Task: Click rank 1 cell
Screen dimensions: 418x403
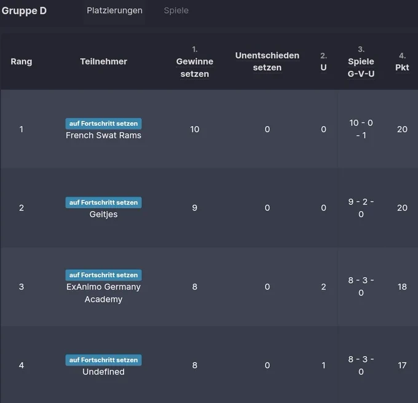Action: pos(22,129)
